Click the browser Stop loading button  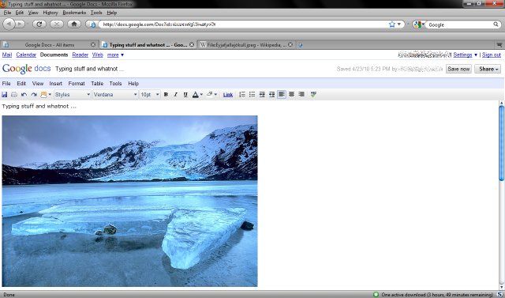[57, 25]
